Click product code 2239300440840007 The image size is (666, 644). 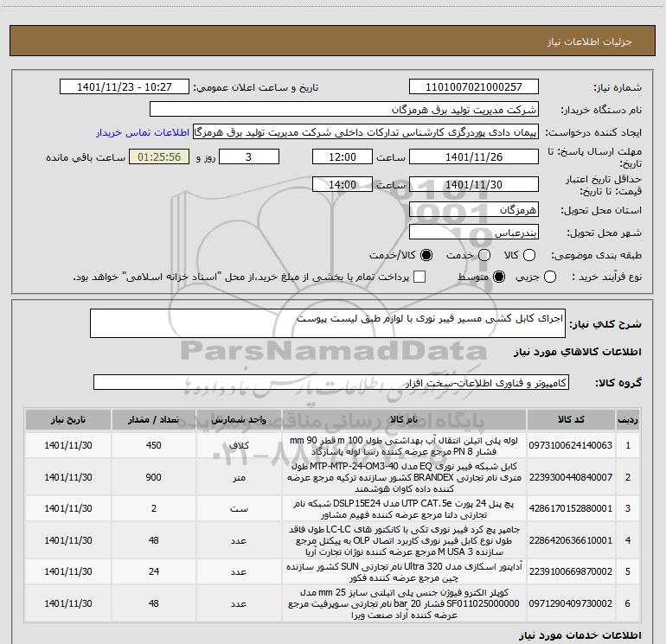pyautogui.click(x=571, y=477)
